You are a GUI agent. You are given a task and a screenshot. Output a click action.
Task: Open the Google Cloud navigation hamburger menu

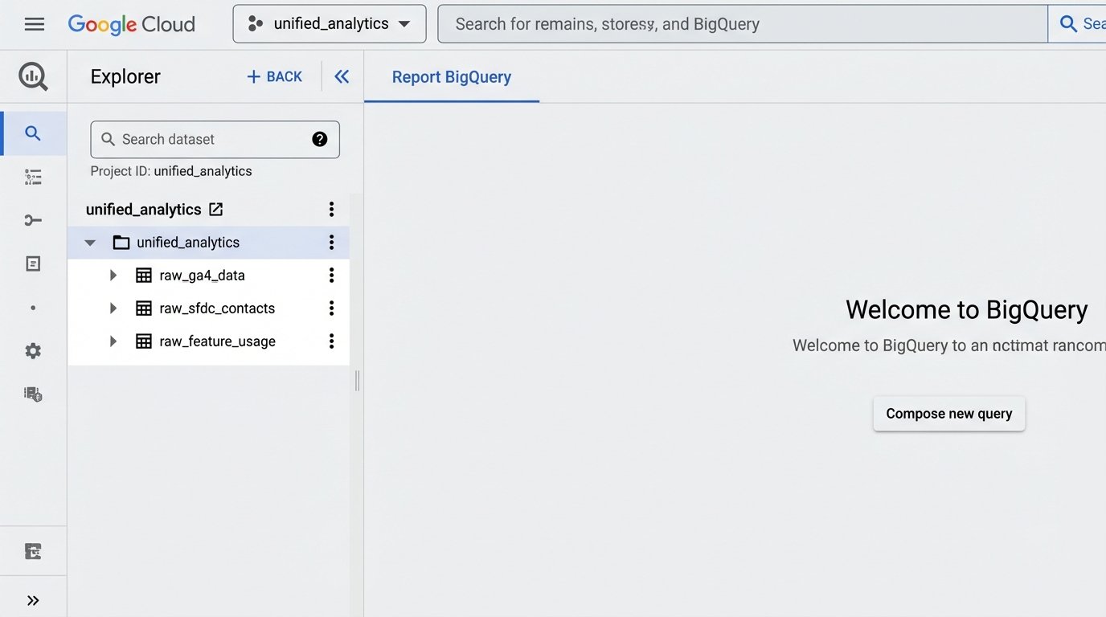click(34, 23)
